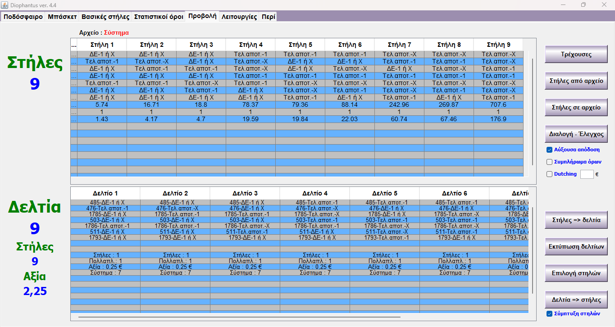Click the Επιλογή στηλών button

click(x=576, y=273)
